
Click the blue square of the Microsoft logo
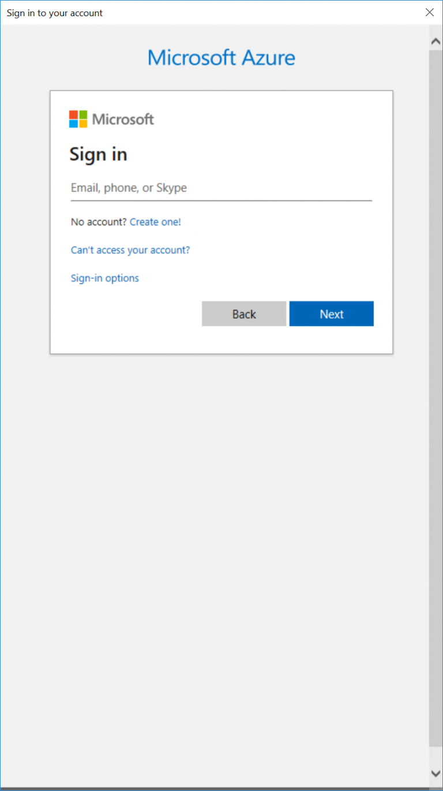pos(74,123)
